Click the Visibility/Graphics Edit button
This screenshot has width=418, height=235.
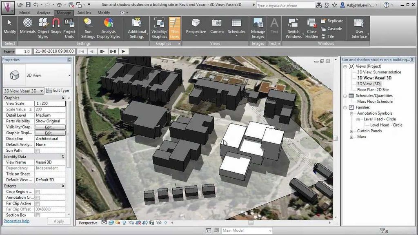pos(50,127)
